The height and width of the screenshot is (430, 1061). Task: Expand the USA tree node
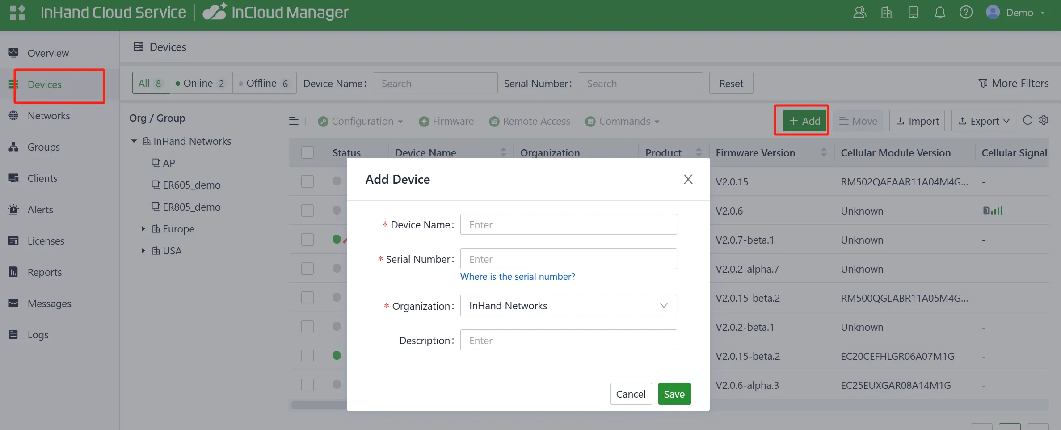[x=143, y=251]
